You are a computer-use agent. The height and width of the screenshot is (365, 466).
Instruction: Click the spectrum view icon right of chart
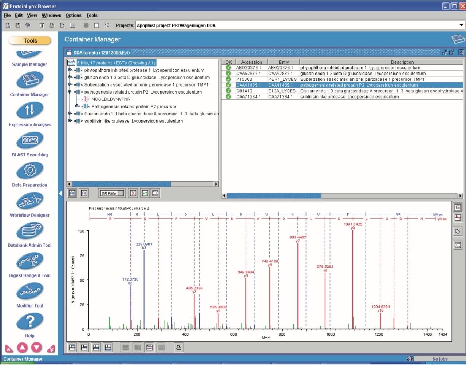tap(458, 207)
